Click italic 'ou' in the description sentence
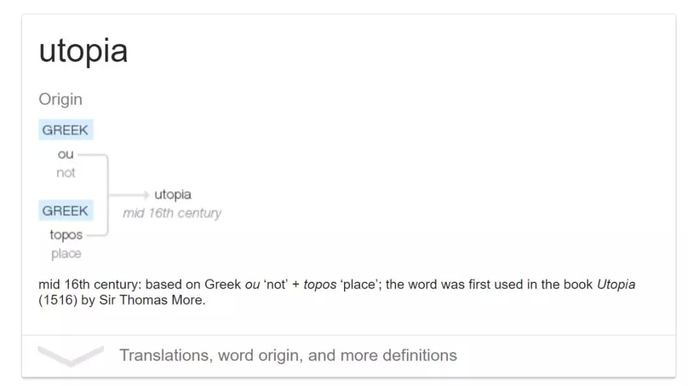 [x=252, y=284]
